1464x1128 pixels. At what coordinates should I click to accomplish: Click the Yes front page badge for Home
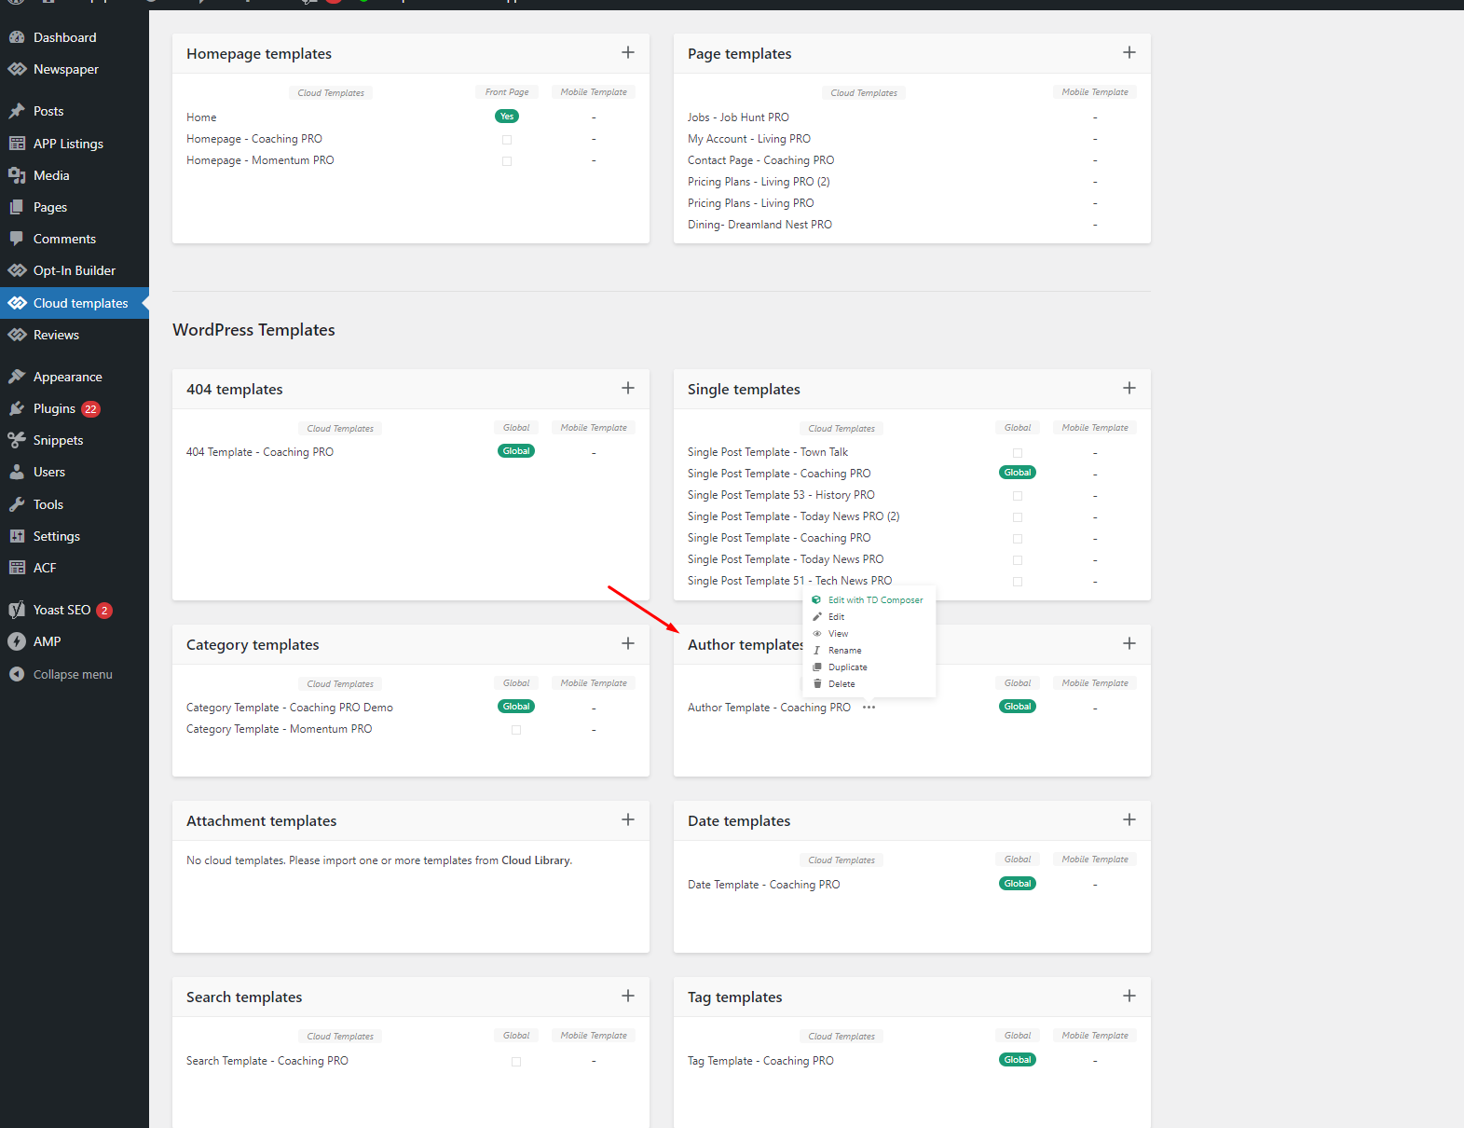tap(507, 117)
